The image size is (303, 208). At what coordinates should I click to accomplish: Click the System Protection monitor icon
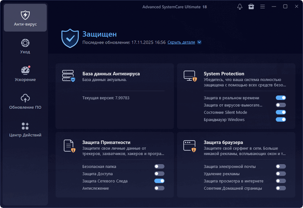pyautogui.click(x=190, y=76)
